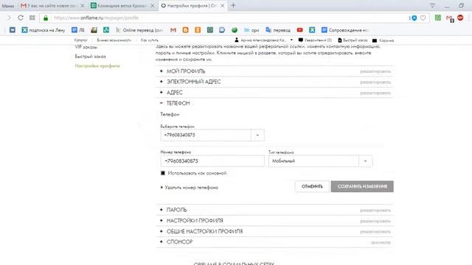Screen dimensions: 472x265
Task: Open the Как купить site menu
Action: (149, 40)
